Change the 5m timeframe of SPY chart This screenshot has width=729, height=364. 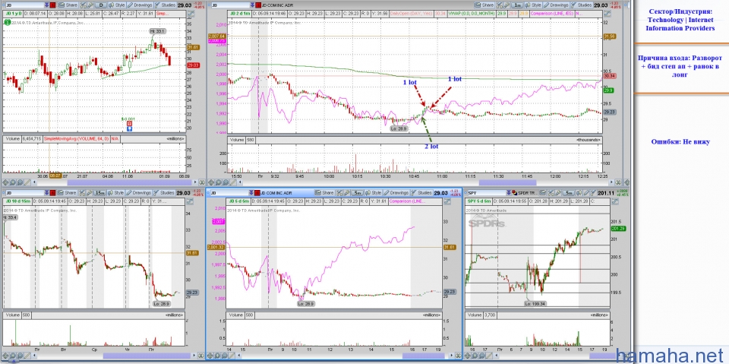[569, 193]
